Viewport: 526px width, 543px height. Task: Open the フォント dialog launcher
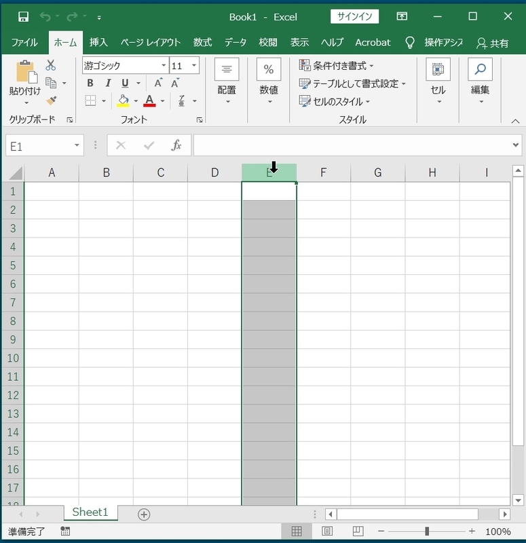(x=200, y=120)
